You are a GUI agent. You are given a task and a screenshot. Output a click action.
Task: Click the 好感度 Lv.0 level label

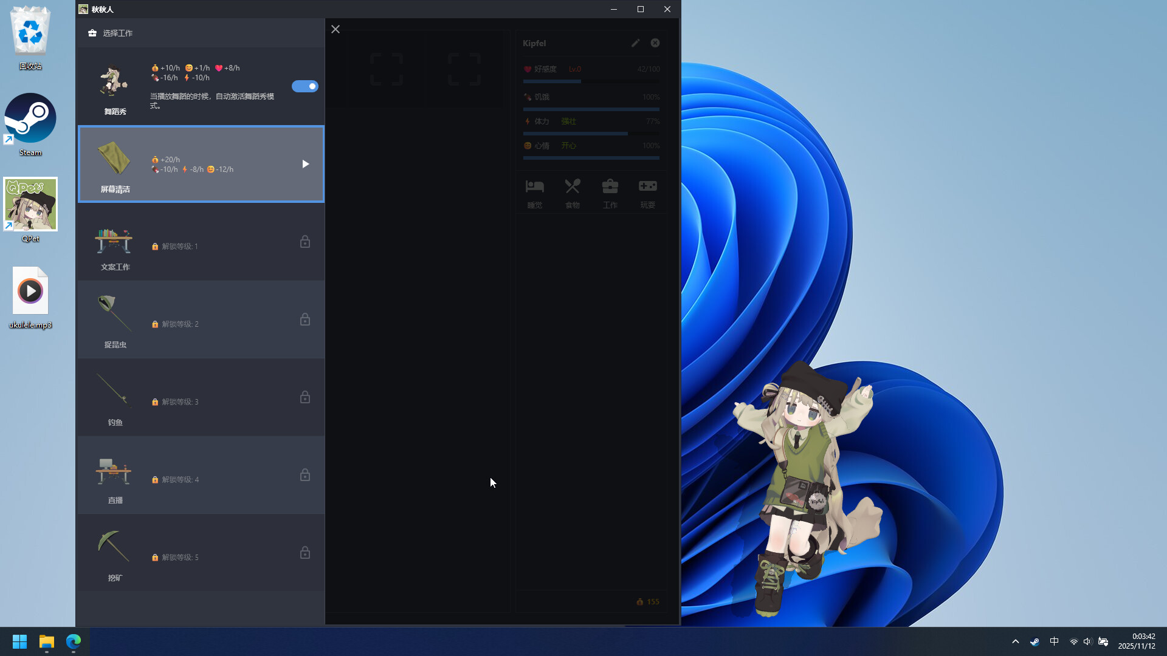[x=574, y=69]
